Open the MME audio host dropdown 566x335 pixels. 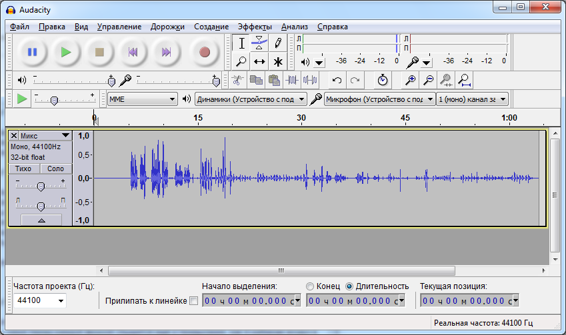coord(142,99)
